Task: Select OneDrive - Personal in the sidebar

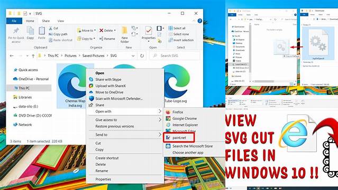Action: click(x=31, y=79)
